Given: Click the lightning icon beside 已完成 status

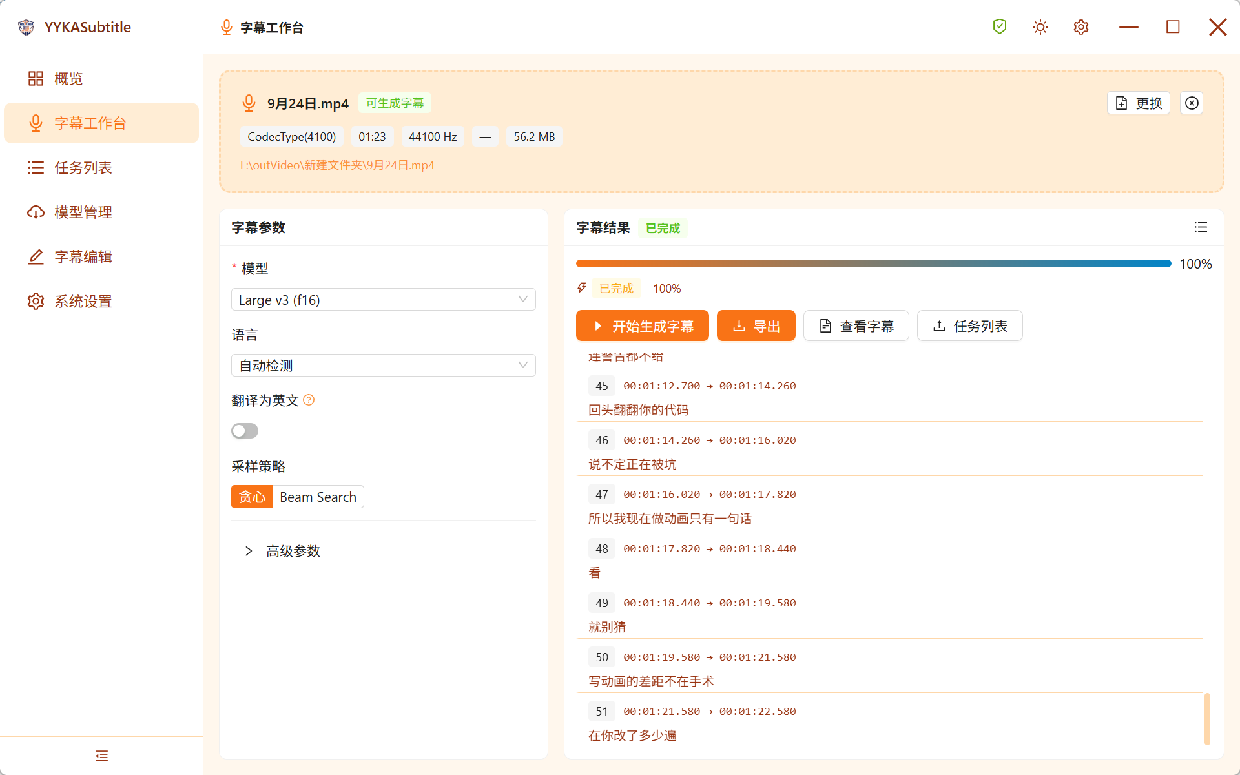Looking at the screenshot, I should point(582,288).
